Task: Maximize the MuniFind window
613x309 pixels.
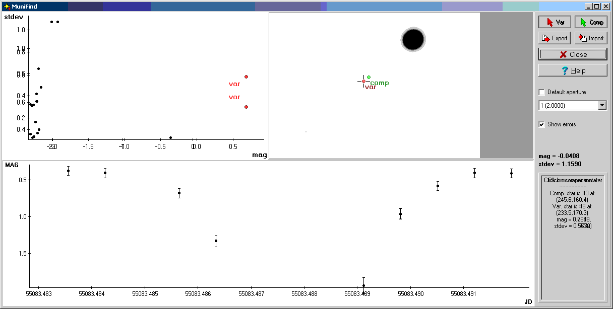Action: [x=596, y=7]
